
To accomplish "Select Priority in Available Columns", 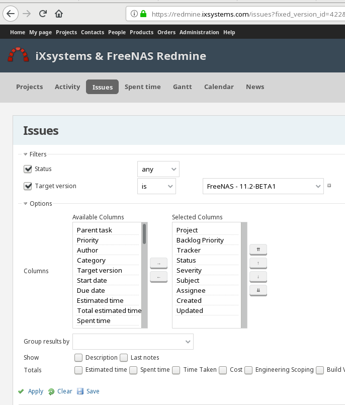I will coord(108,240).
